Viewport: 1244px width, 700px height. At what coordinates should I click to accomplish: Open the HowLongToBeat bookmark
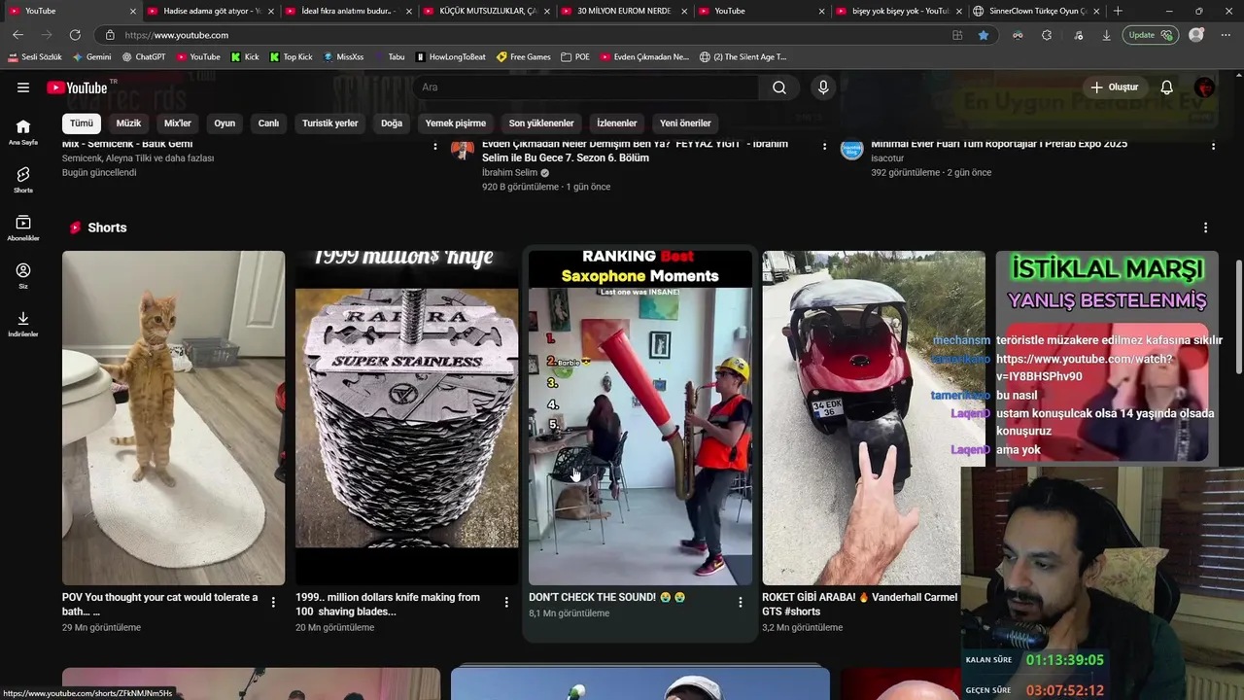pyautogui.click(x=451, y=57)
